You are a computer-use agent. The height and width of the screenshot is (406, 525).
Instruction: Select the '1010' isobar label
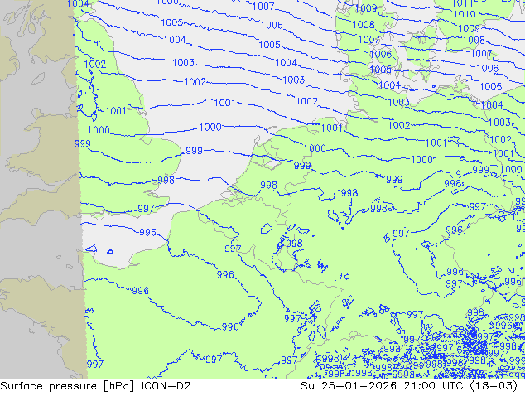pos(464,14)
